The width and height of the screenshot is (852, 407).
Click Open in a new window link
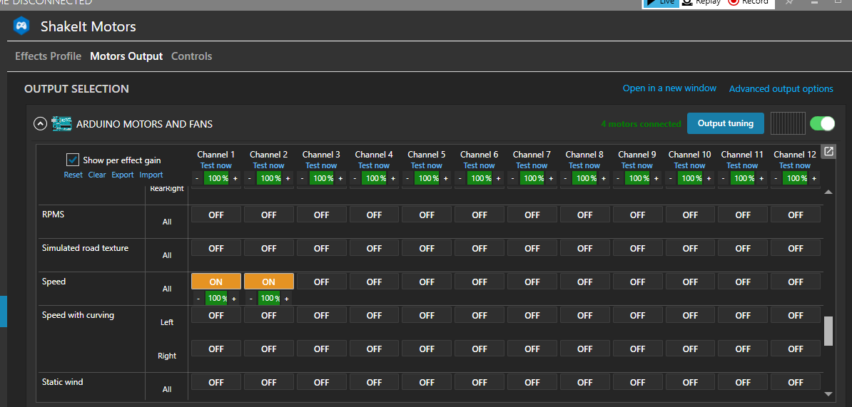(x=669, y=88)
